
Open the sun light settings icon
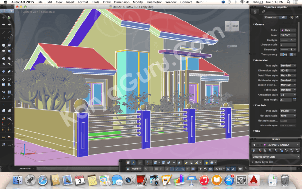(x=206, y=163)
